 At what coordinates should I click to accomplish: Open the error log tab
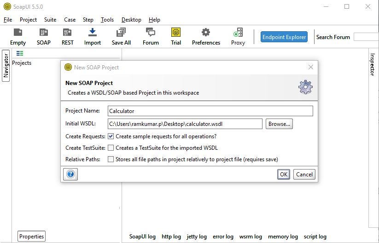click(223, 237)
